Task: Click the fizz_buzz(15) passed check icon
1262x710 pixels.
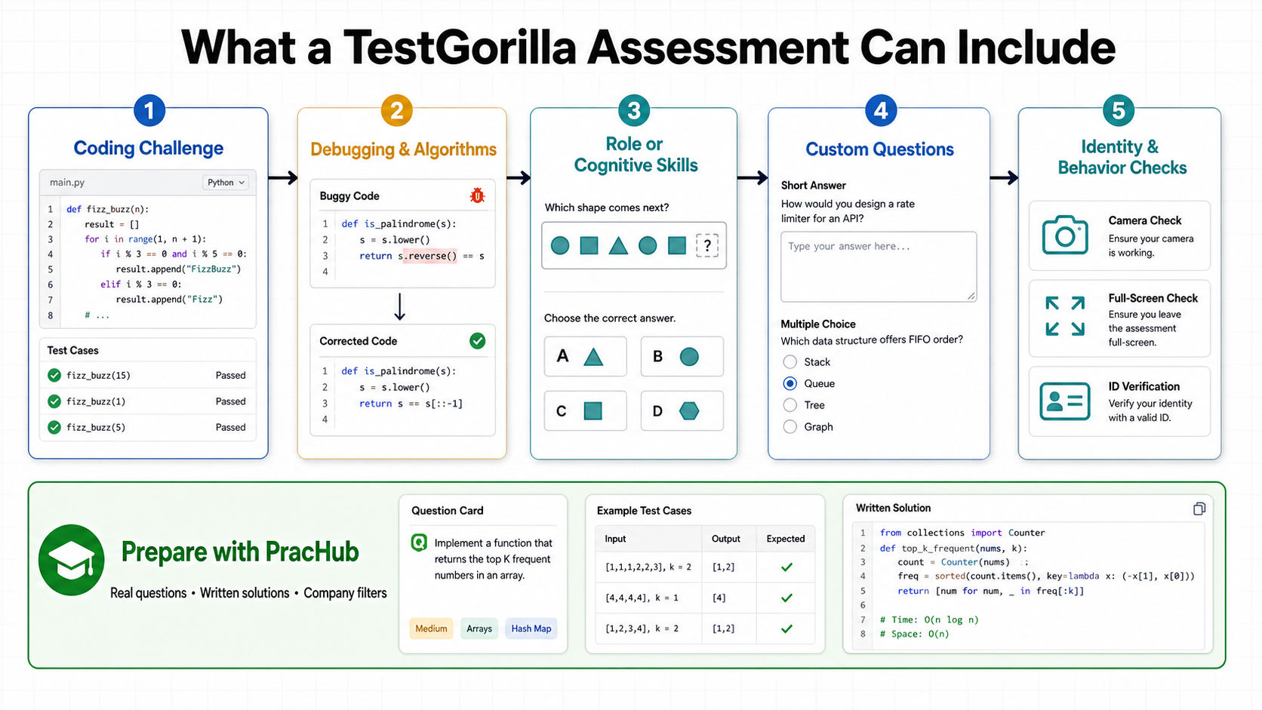Action: pos(54,375)
